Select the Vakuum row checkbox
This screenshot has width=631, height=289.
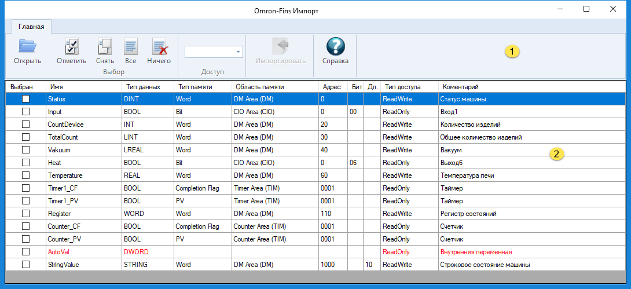point(25,150)
